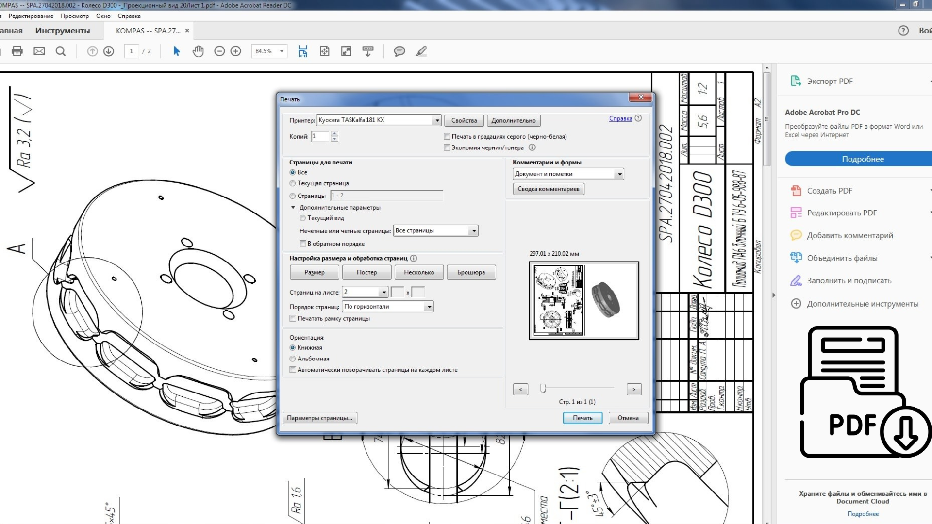932x524 pixels.
Task: Click the 'Дополнительно' button
Action: 514,120
